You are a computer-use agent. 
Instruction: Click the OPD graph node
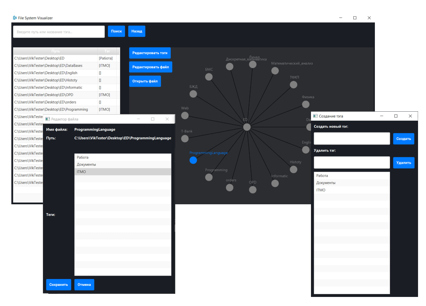252,190
